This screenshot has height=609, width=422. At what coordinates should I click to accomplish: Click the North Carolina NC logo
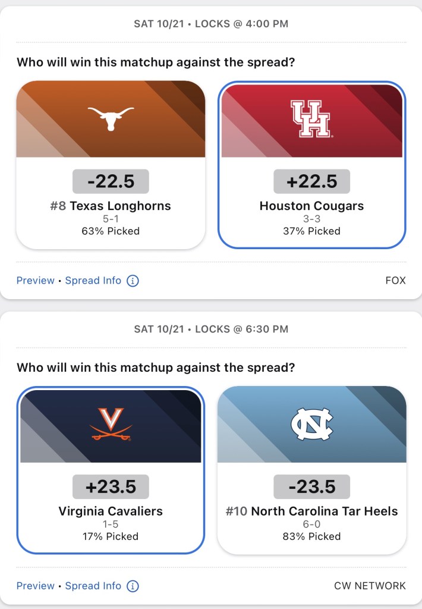coord(311,423)
